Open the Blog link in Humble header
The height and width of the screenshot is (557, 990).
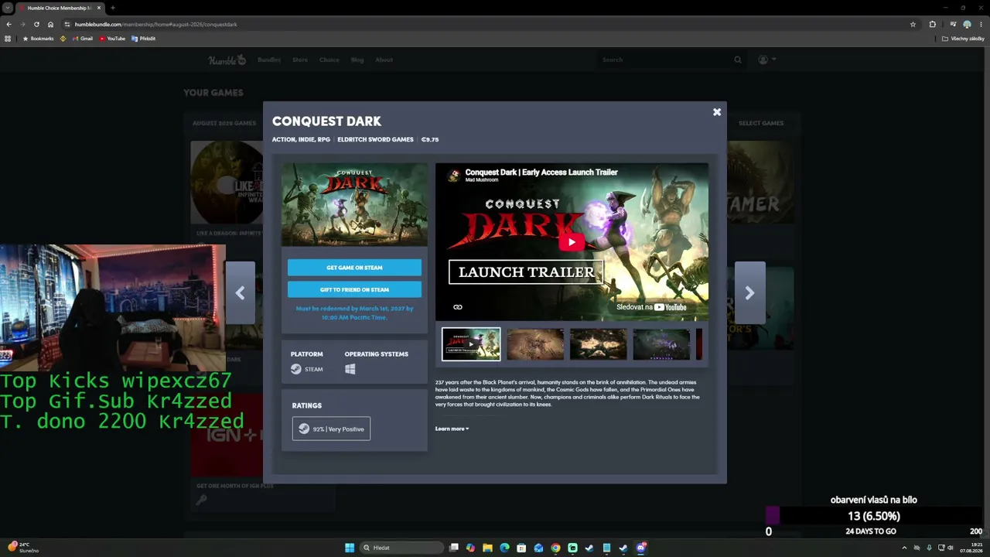point(357,60)
